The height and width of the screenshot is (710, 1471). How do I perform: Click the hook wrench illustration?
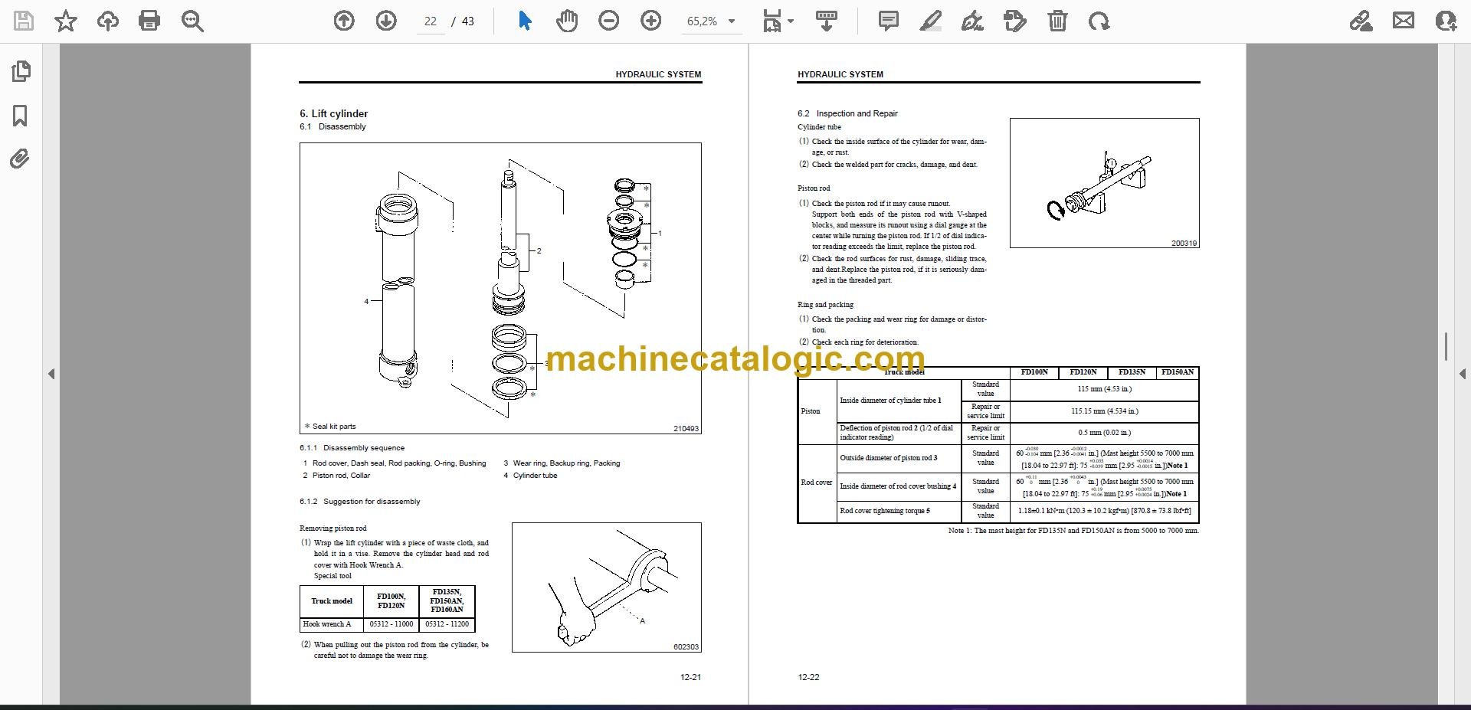(607, 587)
